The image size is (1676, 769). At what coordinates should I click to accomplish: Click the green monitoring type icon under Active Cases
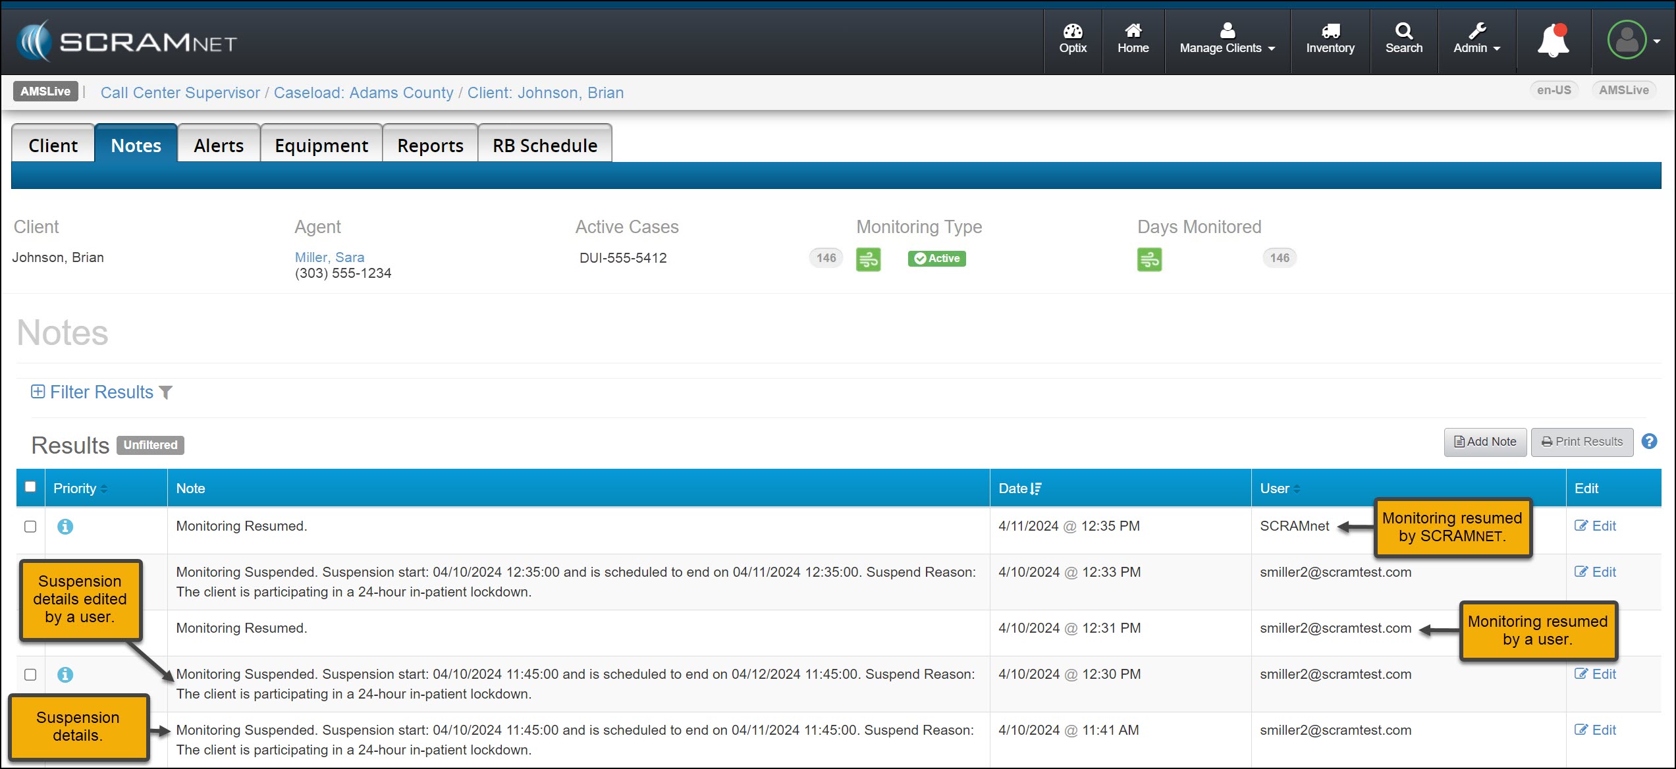[868, 259]
